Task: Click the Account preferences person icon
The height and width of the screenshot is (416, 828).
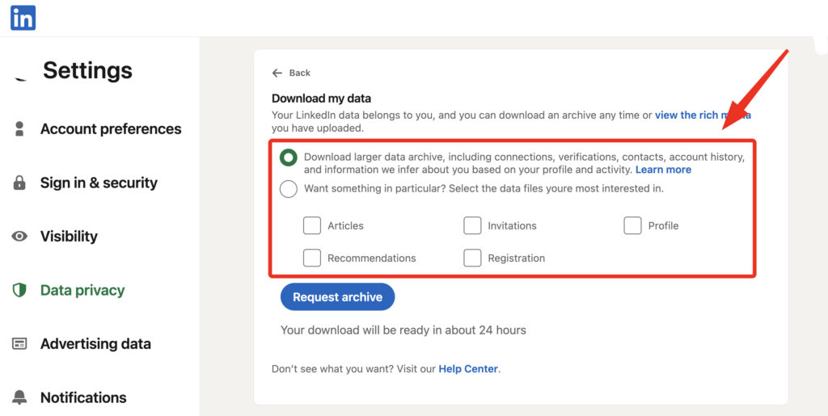Action: [x=19, y=128]
